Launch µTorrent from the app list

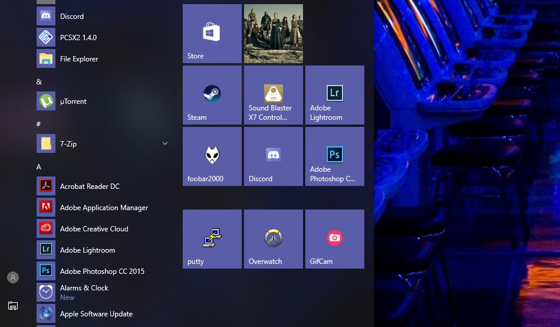(103, 102)
